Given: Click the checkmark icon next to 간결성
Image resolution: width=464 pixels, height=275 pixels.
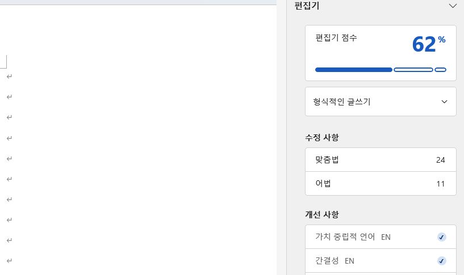Looking at the screenshot, I should [442, 261].
